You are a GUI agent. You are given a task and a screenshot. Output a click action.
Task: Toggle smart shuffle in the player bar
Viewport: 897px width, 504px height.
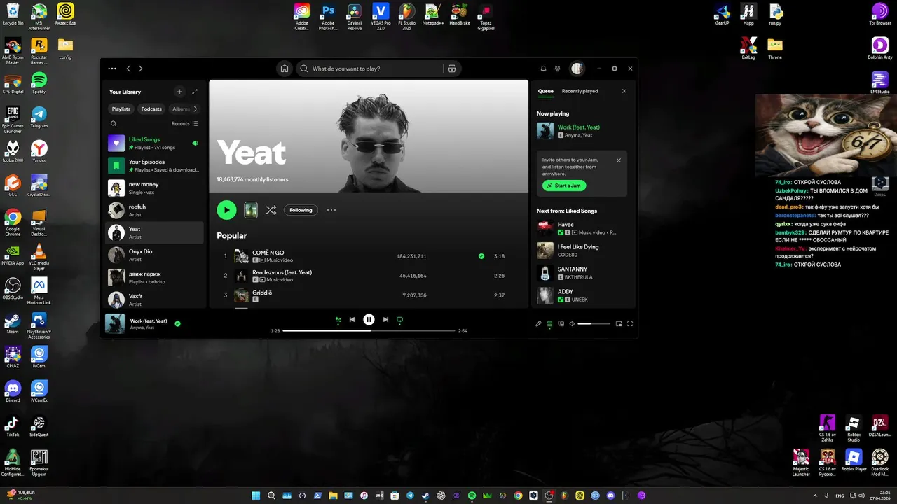tap(338, 320)
